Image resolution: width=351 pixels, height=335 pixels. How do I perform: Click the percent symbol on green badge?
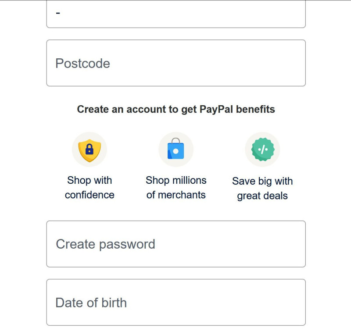pos(262,150)
